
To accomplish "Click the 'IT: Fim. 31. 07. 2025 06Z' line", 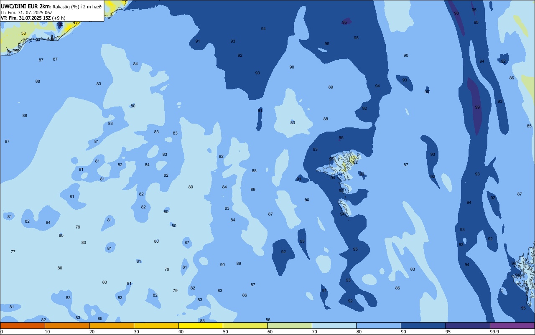I will (x=26, y=13).
